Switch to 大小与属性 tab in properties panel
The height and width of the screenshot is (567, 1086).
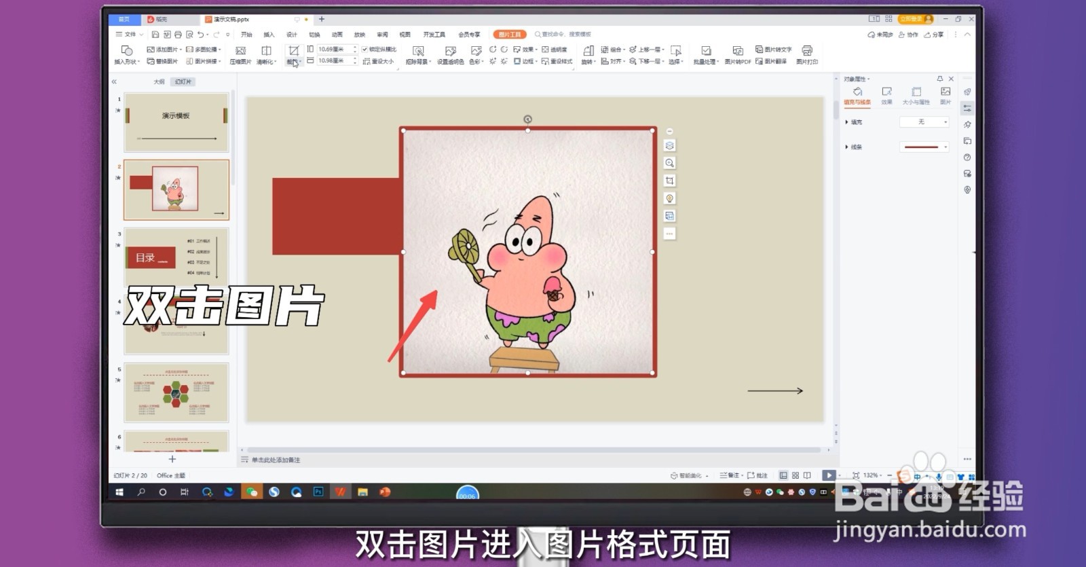pos(916,96)
